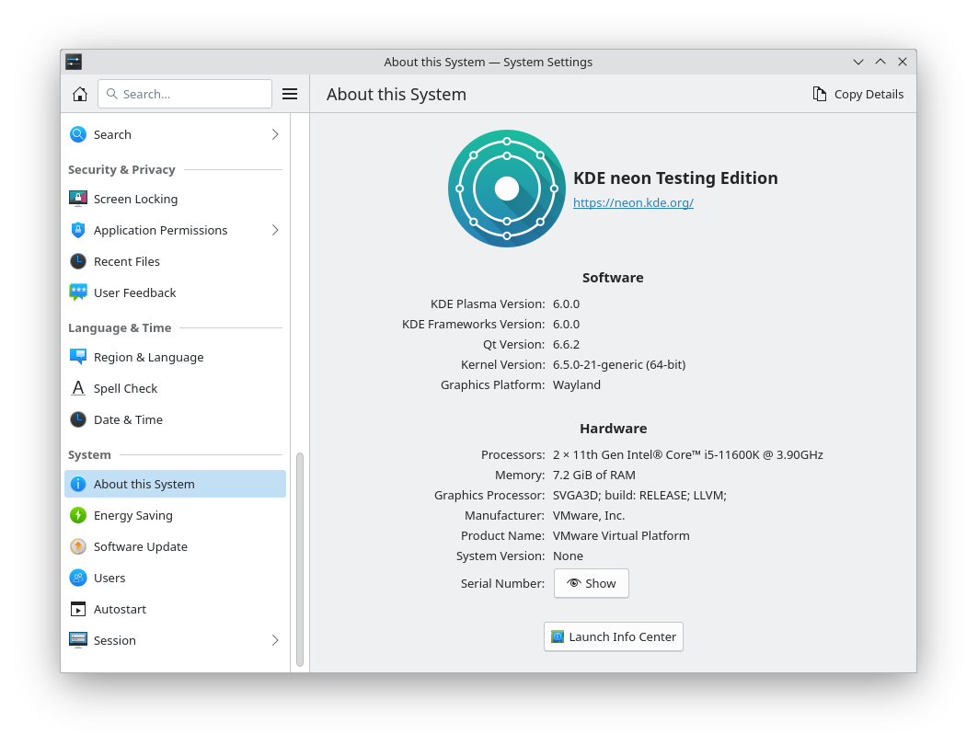Highlight the About this System entry
The width and height of the screenshot is (978, 745).
point(144,484)
